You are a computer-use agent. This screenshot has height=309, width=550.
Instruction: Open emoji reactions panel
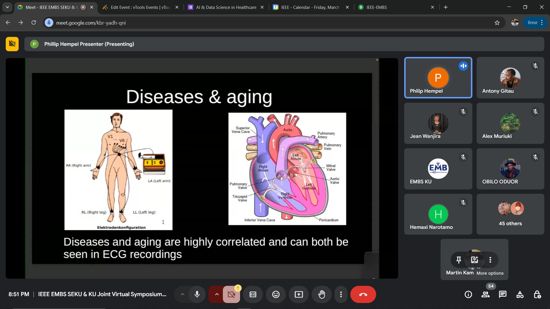276,294
